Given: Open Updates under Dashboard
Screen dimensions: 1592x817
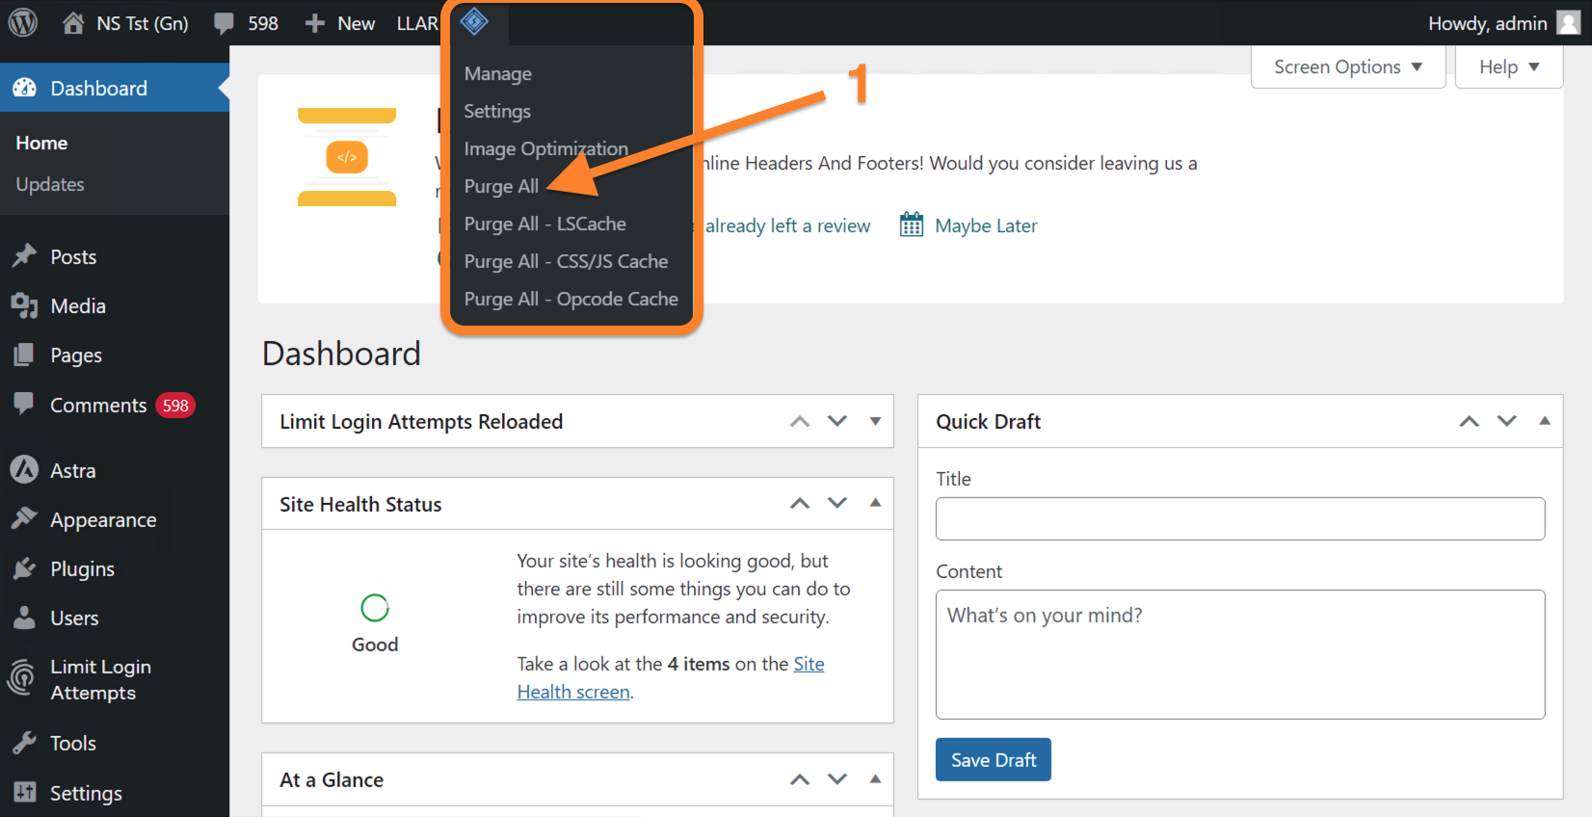Looking at the screenshot, I should pyautogui.click(x=50, y=184).
